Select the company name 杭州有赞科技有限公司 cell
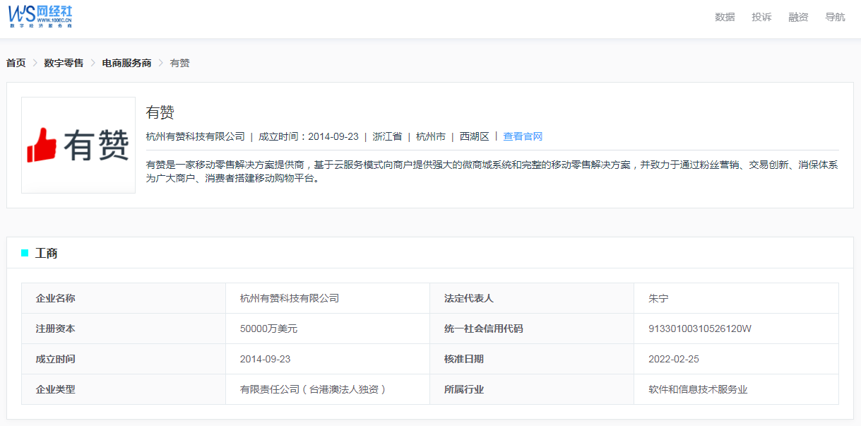This screenshot has width=861, height=426. tap(290, 298)
